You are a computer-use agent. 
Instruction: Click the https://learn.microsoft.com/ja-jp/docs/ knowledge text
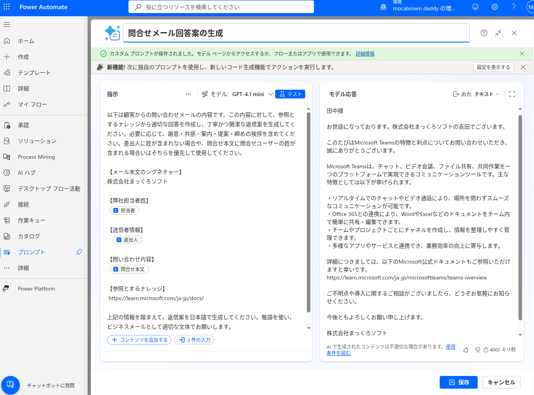[156, 298]
